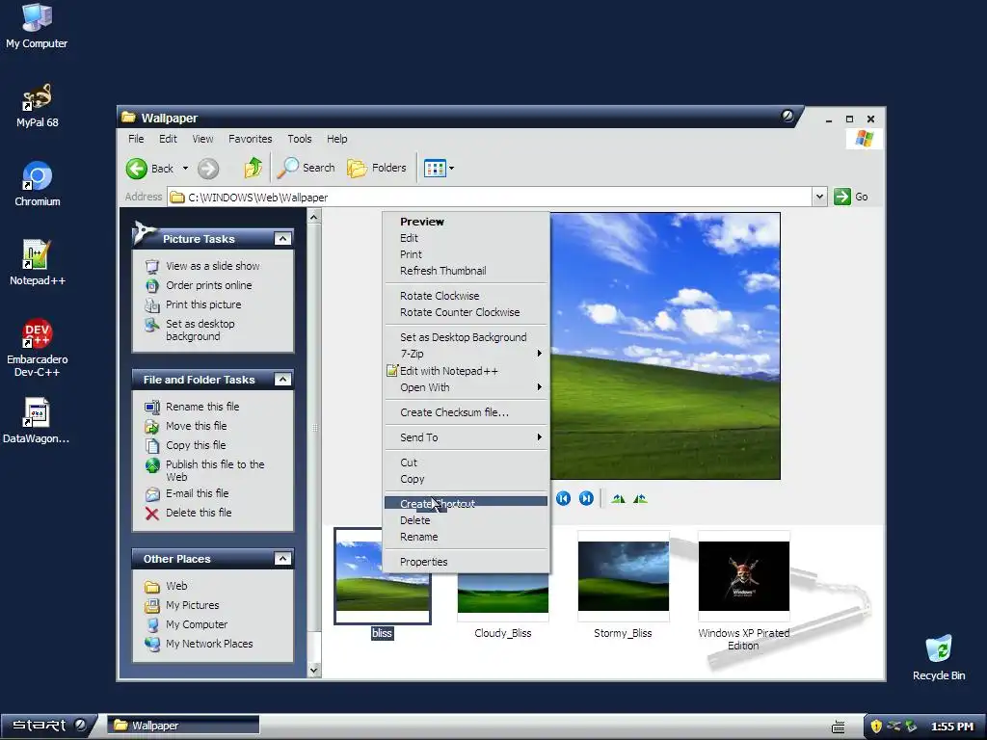The image size is (987, 740).
Task: Choose Set as Desktop Background menu item
Action: tap(467, 337)
